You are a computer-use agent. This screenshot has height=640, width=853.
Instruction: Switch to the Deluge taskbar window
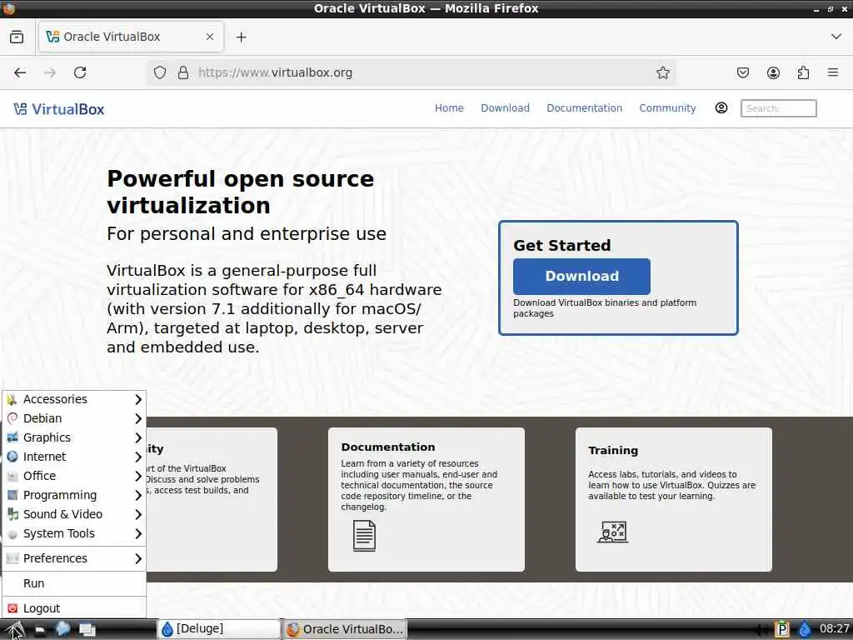click(x=219, y=629)
